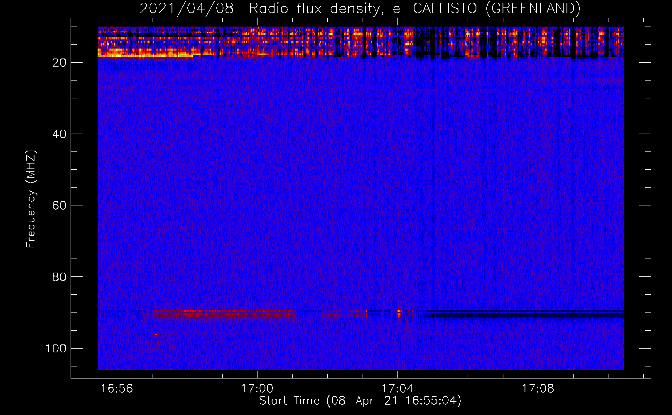Click the frequency tick label '100'
The image size is (672, 415).
click(x=56, y=348)
